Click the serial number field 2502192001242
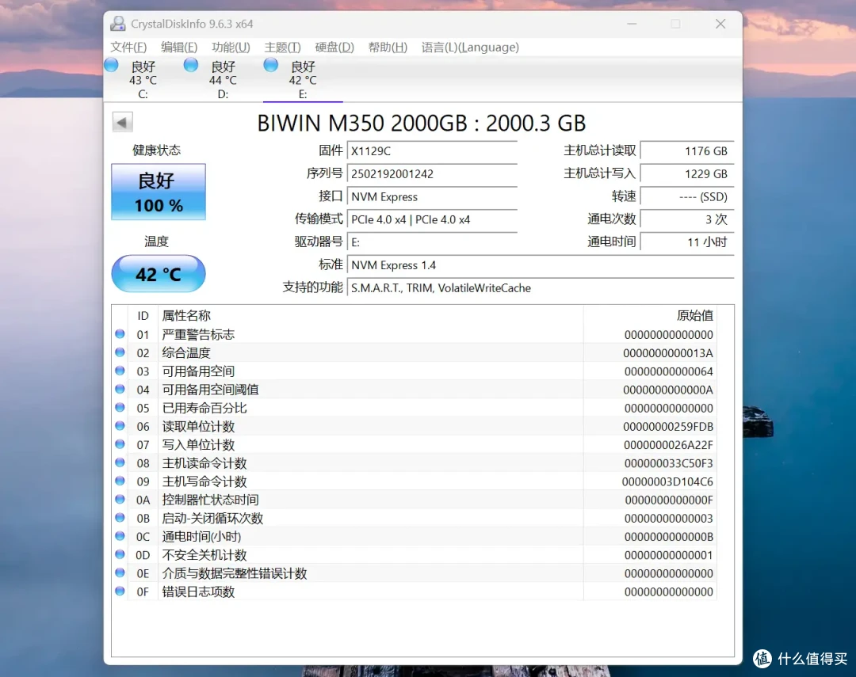856x677 pixels. click(x=432, y=174)
